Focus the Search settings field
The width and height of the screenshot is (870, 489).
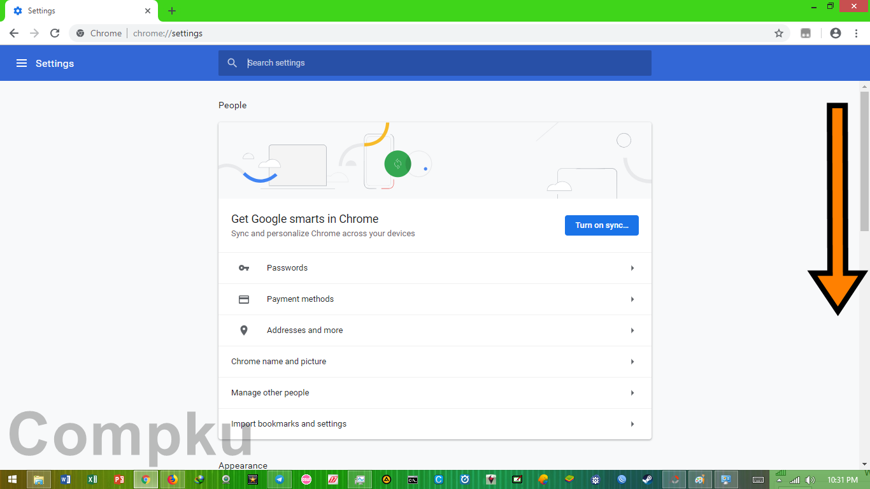pyautogui.click(x=435, y=63)
